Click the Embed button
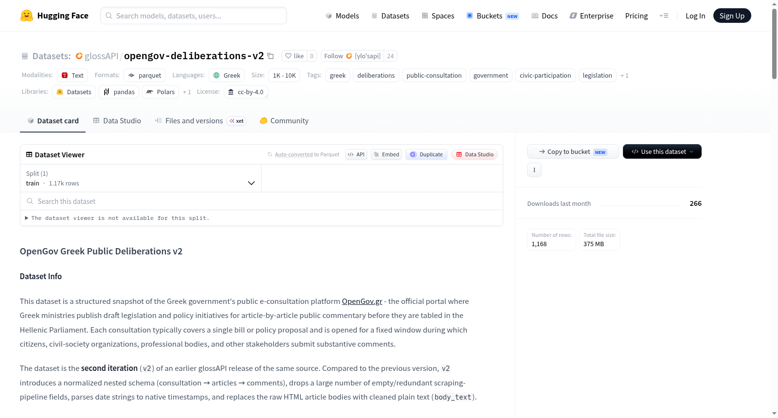 [x=387, y=154]
